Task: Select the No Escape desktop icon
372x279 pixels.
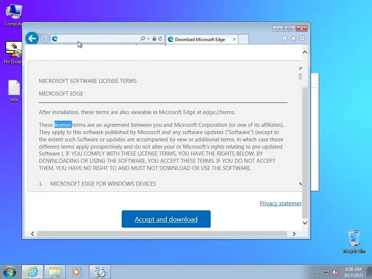Action: coord(13,53)
